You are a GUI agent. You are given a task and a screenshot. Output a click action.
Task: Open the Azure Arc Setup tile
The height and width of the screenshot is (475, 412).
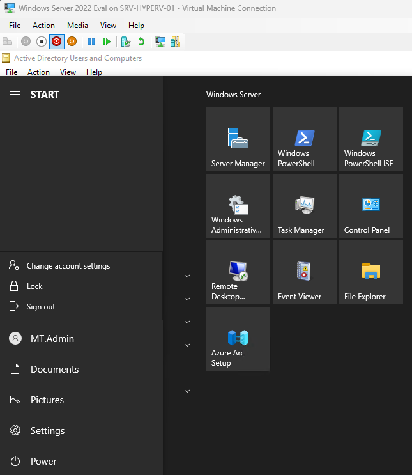coord(238,339)
